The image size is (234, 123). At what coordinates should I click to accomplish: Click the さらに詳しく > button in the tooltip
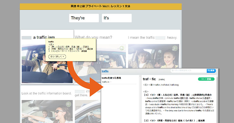pos(57,56)
